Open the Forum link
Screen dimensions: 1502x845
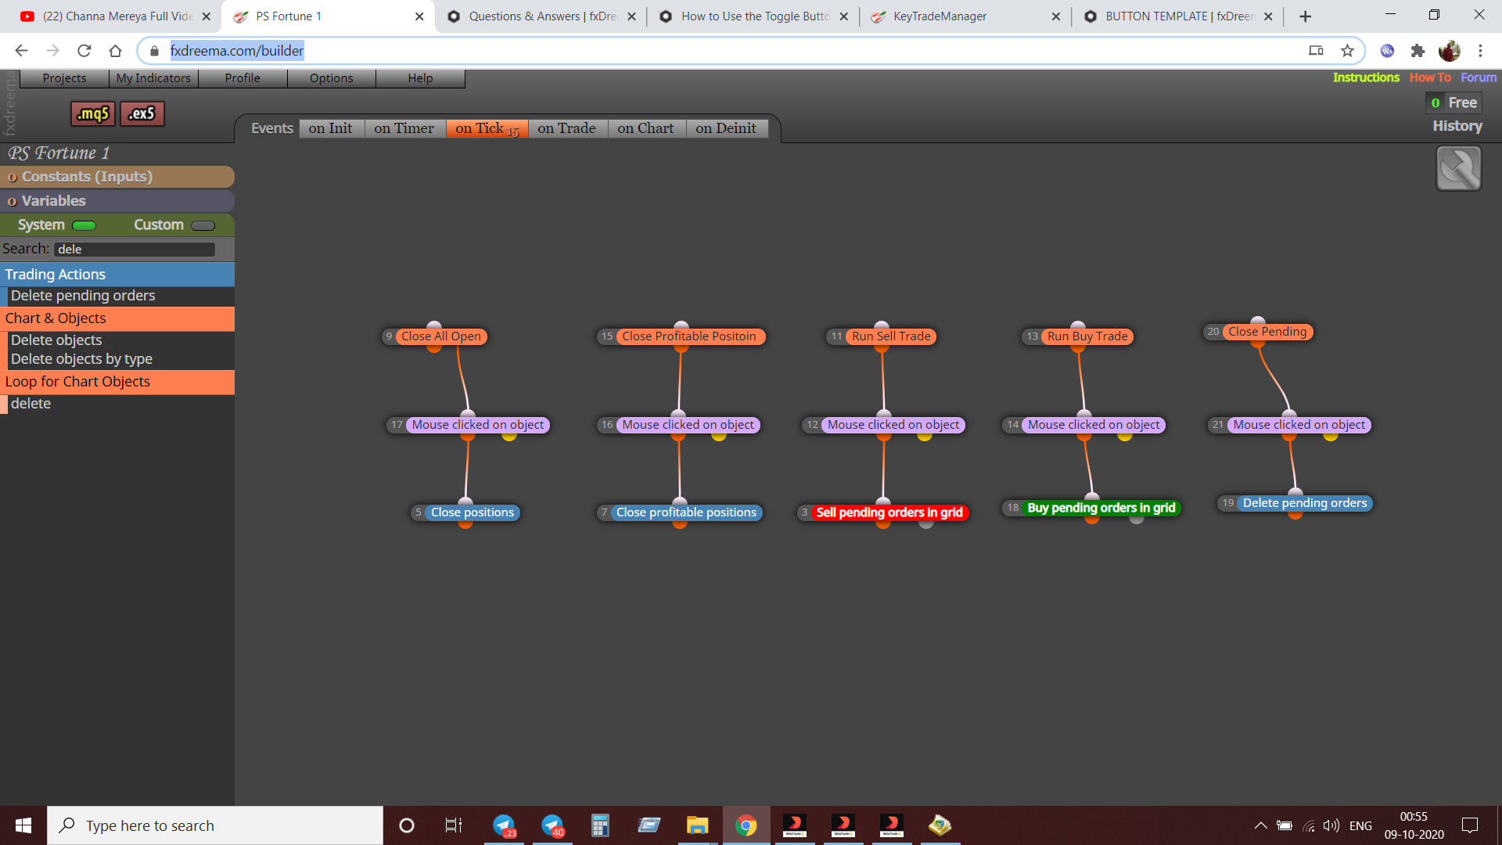tap(1479, 77)
